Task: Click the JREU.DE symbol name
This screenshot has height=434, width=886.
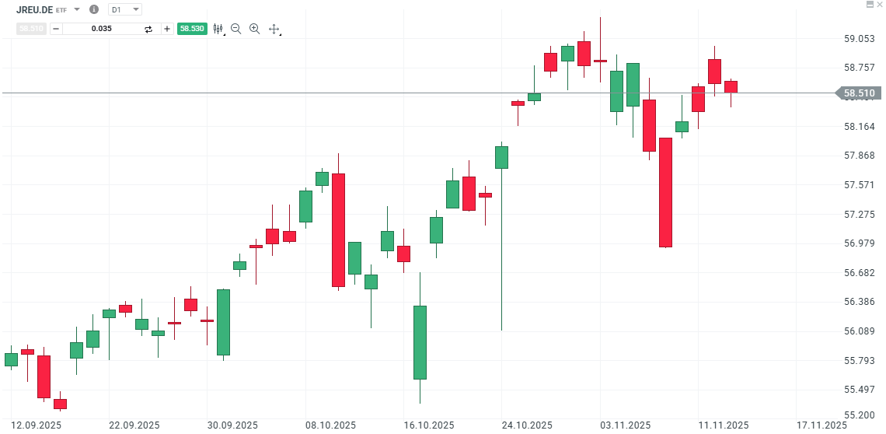Action: 34,9
